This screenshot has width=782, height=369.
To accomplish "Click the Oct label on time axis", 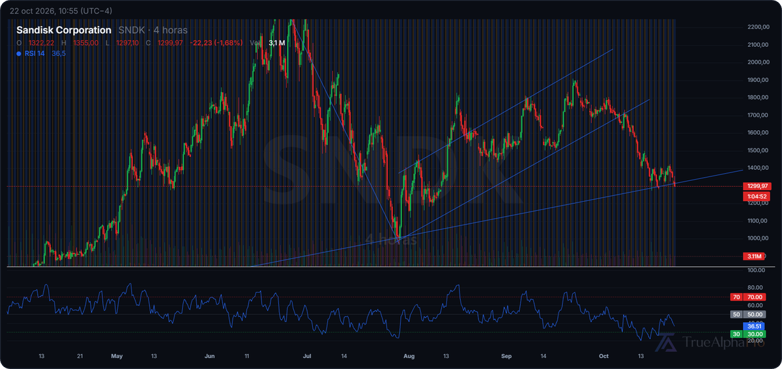I will tap(604, 356).
